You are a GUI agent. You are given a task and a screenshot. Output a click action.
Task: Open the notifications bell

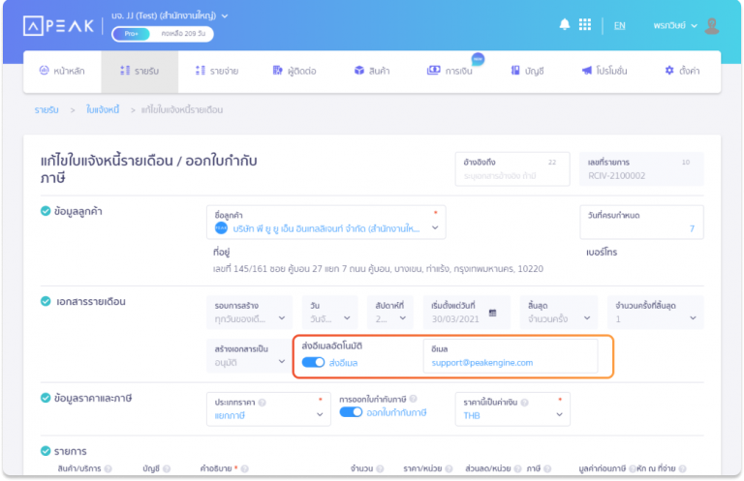[x=564, y=24]
